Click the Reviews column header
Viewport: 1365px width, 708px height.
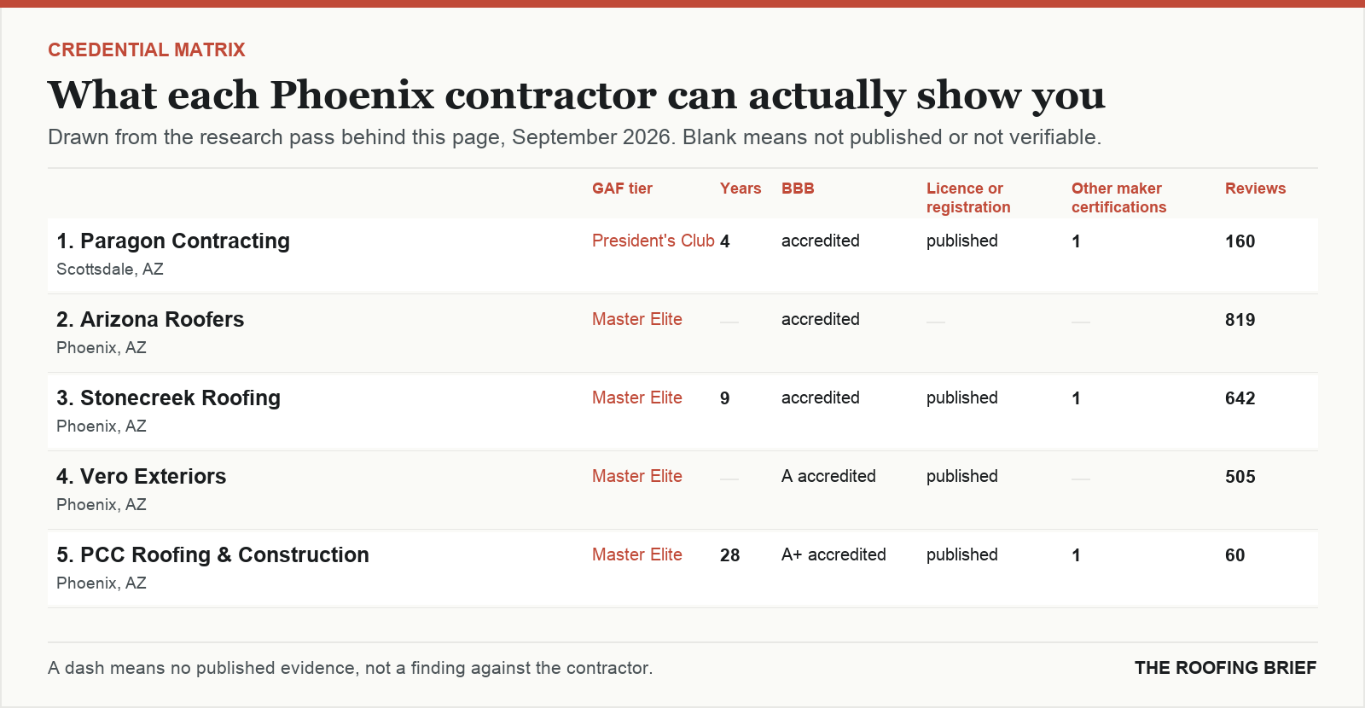coord(1255,189)
